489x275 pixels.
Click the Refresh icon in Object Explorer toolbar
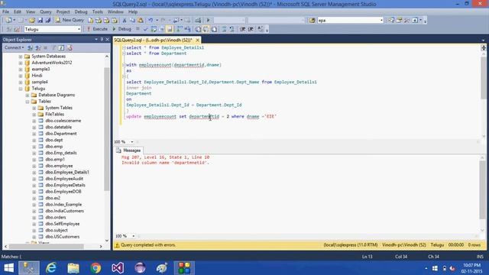click(61, 47)
